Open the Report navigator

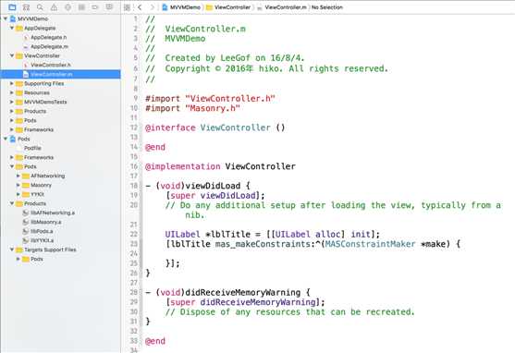[x=109, y=6]
